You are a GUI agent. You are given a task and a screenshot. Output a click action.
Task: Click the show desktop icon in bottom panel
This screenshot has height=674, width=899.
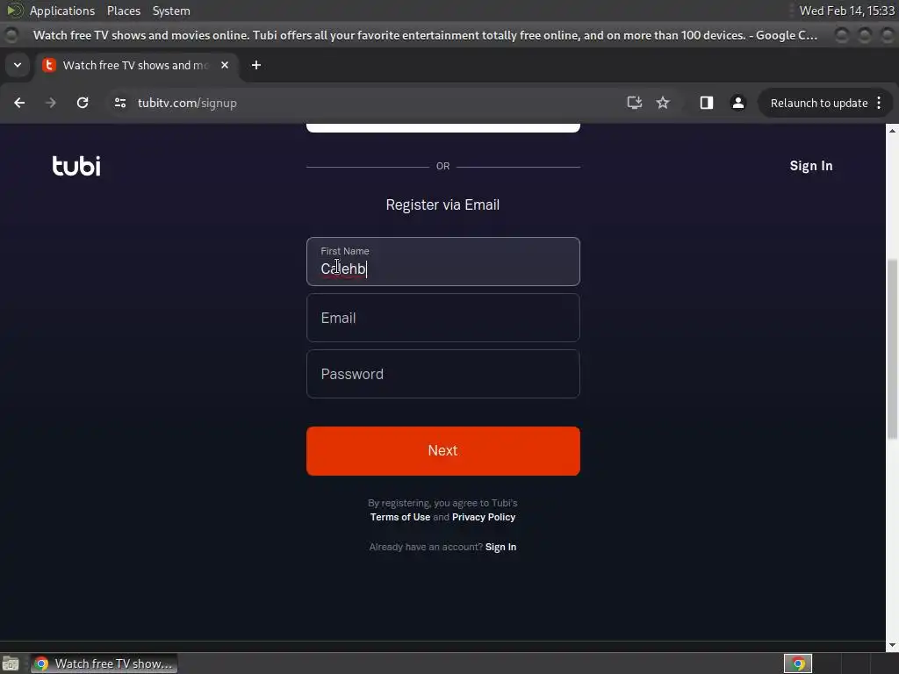(11, 663)
